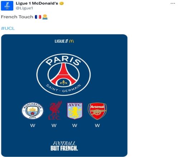Click the Manchester City badge
179x157 pixels.
click(x=33, y=111)
